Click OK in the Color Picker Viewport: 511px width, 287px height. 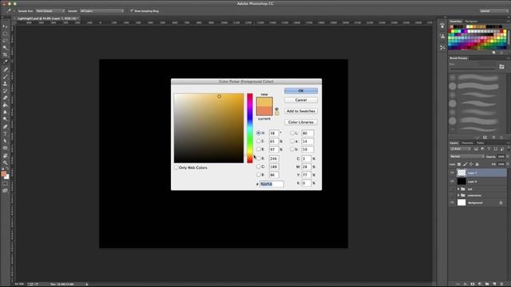coord(301,91)
